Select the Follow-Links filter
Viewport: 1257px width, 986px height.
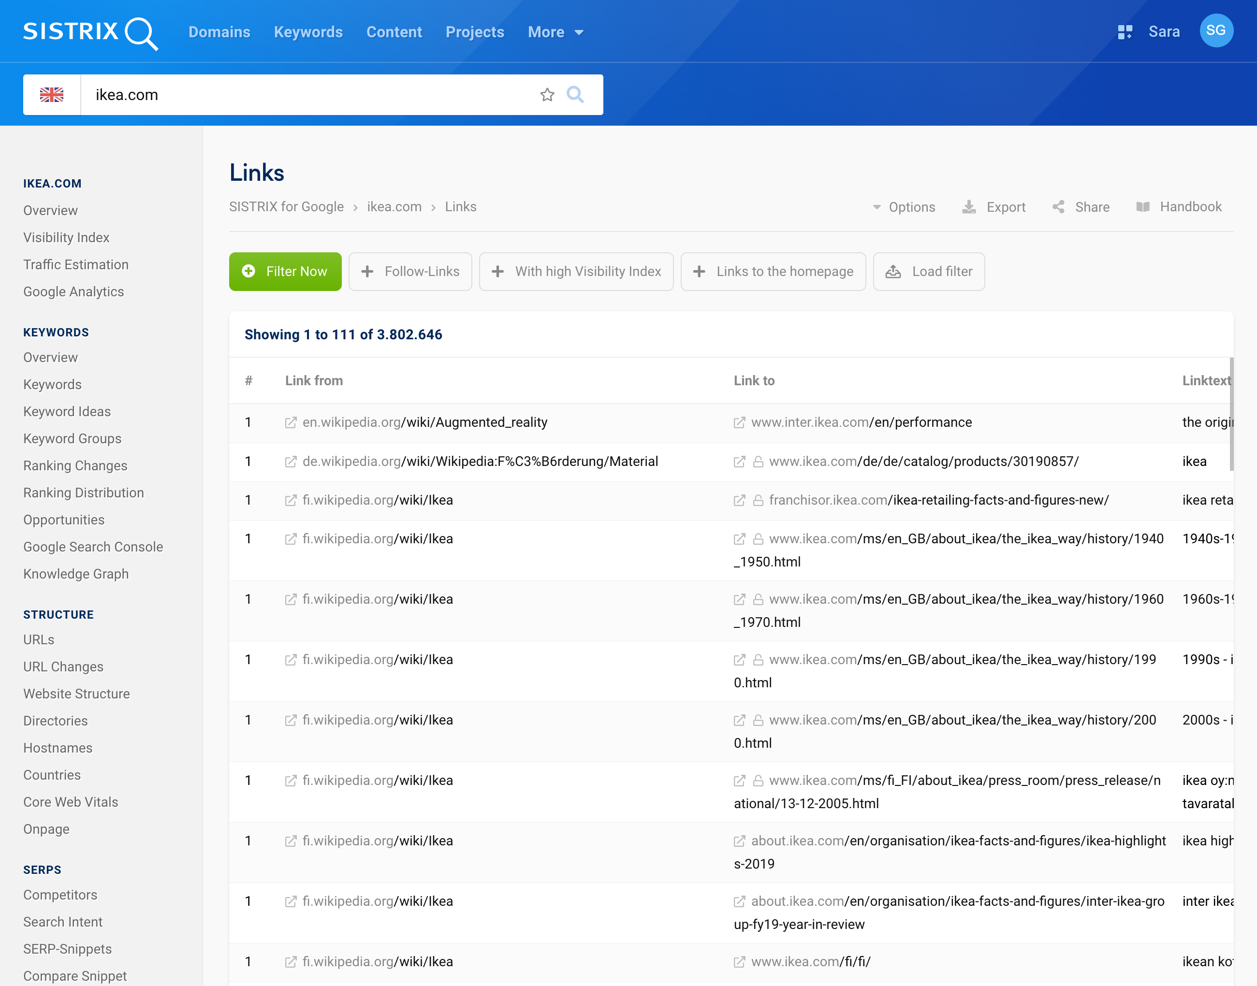click(410, 271)
